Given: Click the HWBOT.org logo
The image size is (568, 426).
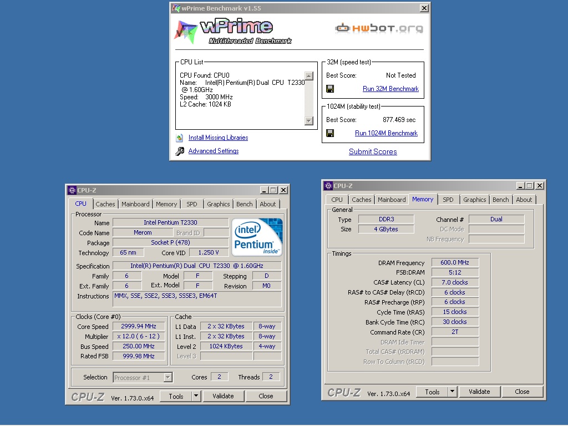Looking at the screenshot, I should pyautogui.click(x=379, y=28).
